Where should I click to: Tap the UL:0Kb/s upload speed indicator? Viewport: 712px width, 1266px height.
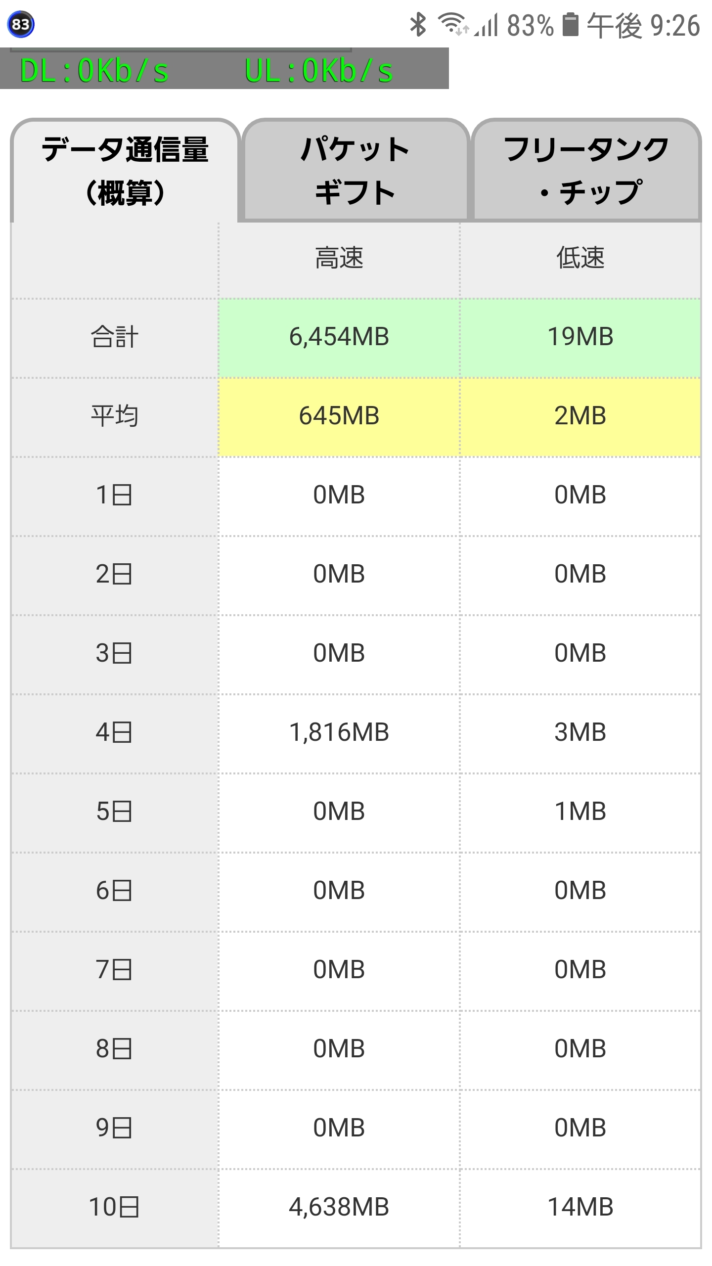coord(319,70)
